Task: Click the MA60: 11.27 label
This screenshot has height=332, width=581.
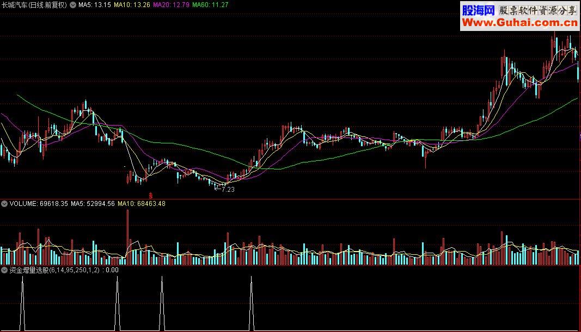Action: (x=210, y=5)
